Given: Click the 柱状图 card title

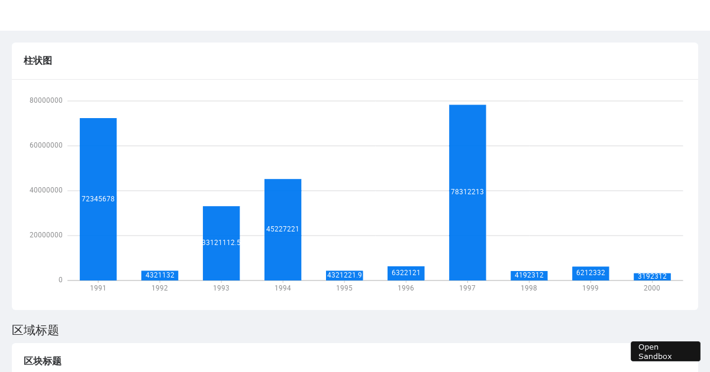Looking at the screenshot, I should [x=38, y=61].
